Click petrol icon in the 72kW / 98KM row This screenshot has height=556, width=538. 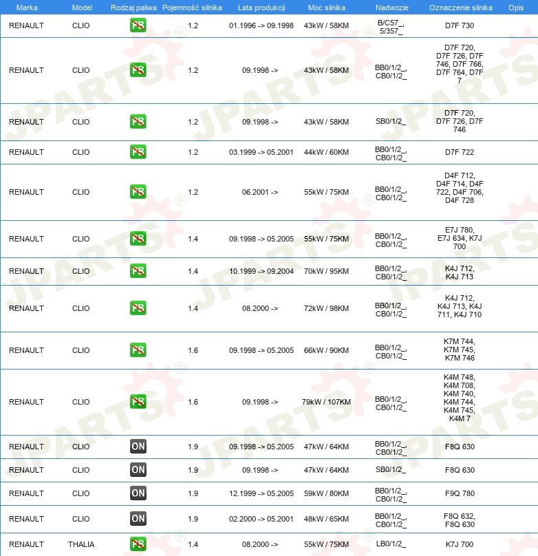pos(138,308)
